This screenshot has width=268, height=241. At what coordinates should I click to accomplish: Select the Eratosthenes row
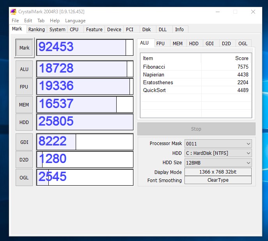tap(196, 83)
